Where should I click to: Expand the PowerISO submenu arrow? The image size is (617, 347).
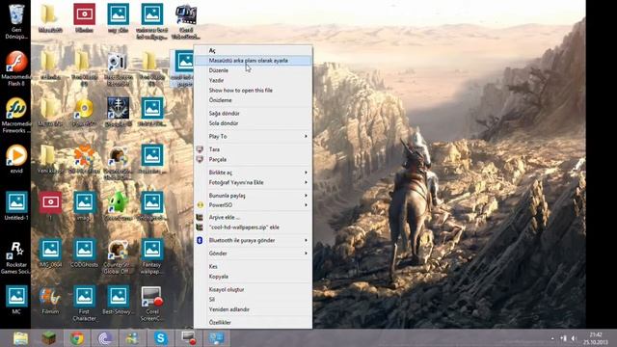point(306,205)
